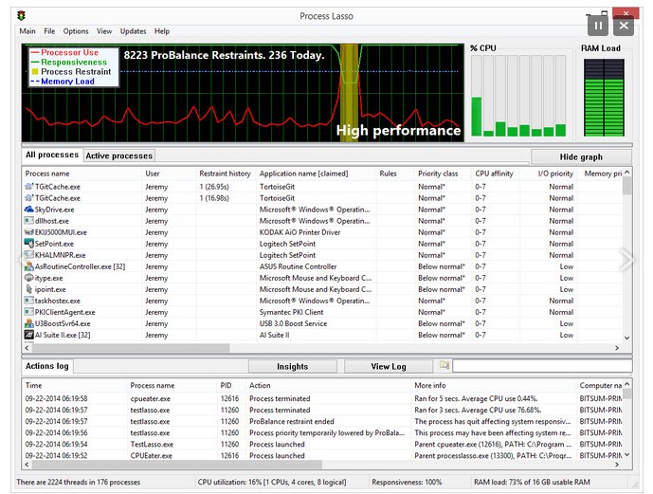
Task: Click the ipoint.exe mouse icon
Action: click(28, 288)
